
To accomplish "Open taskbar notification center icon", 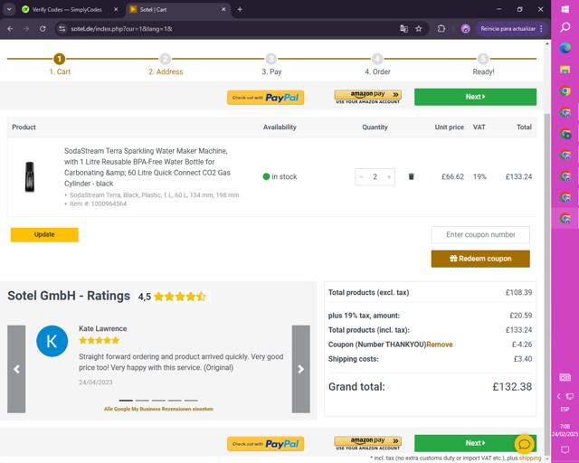I will point(565,449).
